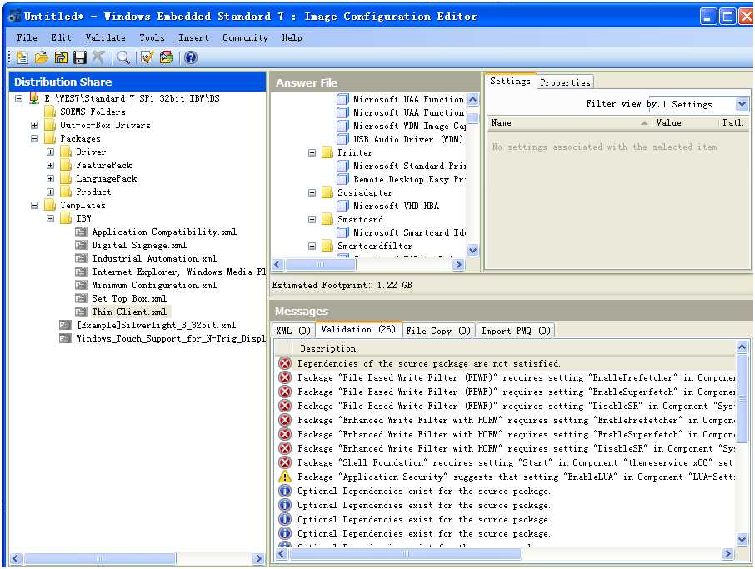Click the Digital Signage.xml file icon

coord(81,245)
